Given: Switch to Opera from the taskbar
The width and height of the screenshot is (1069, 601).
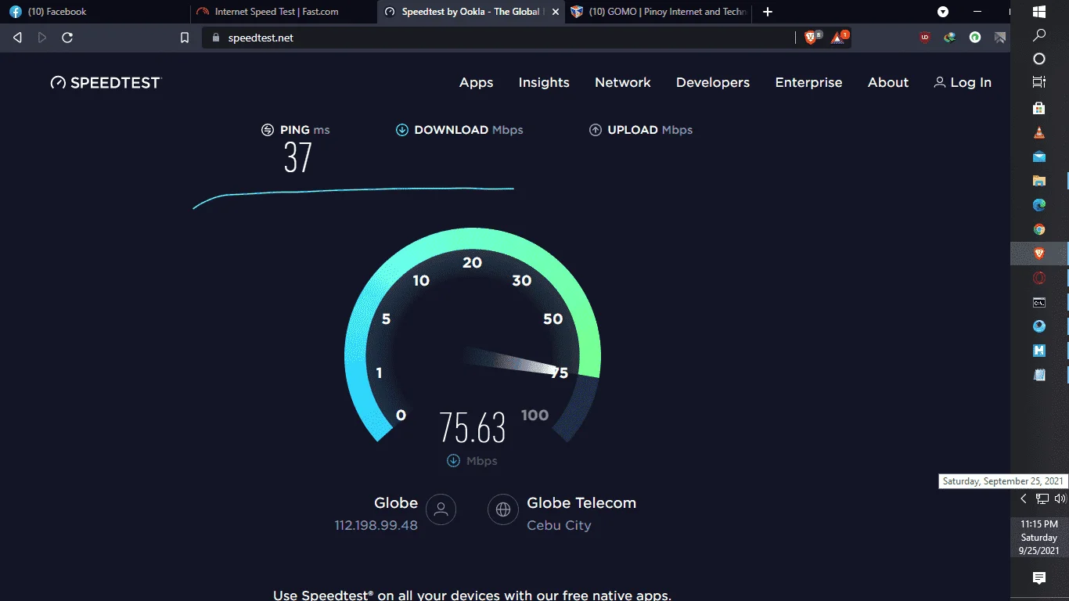Looking at the screenshot, I should pos(1039,278).
